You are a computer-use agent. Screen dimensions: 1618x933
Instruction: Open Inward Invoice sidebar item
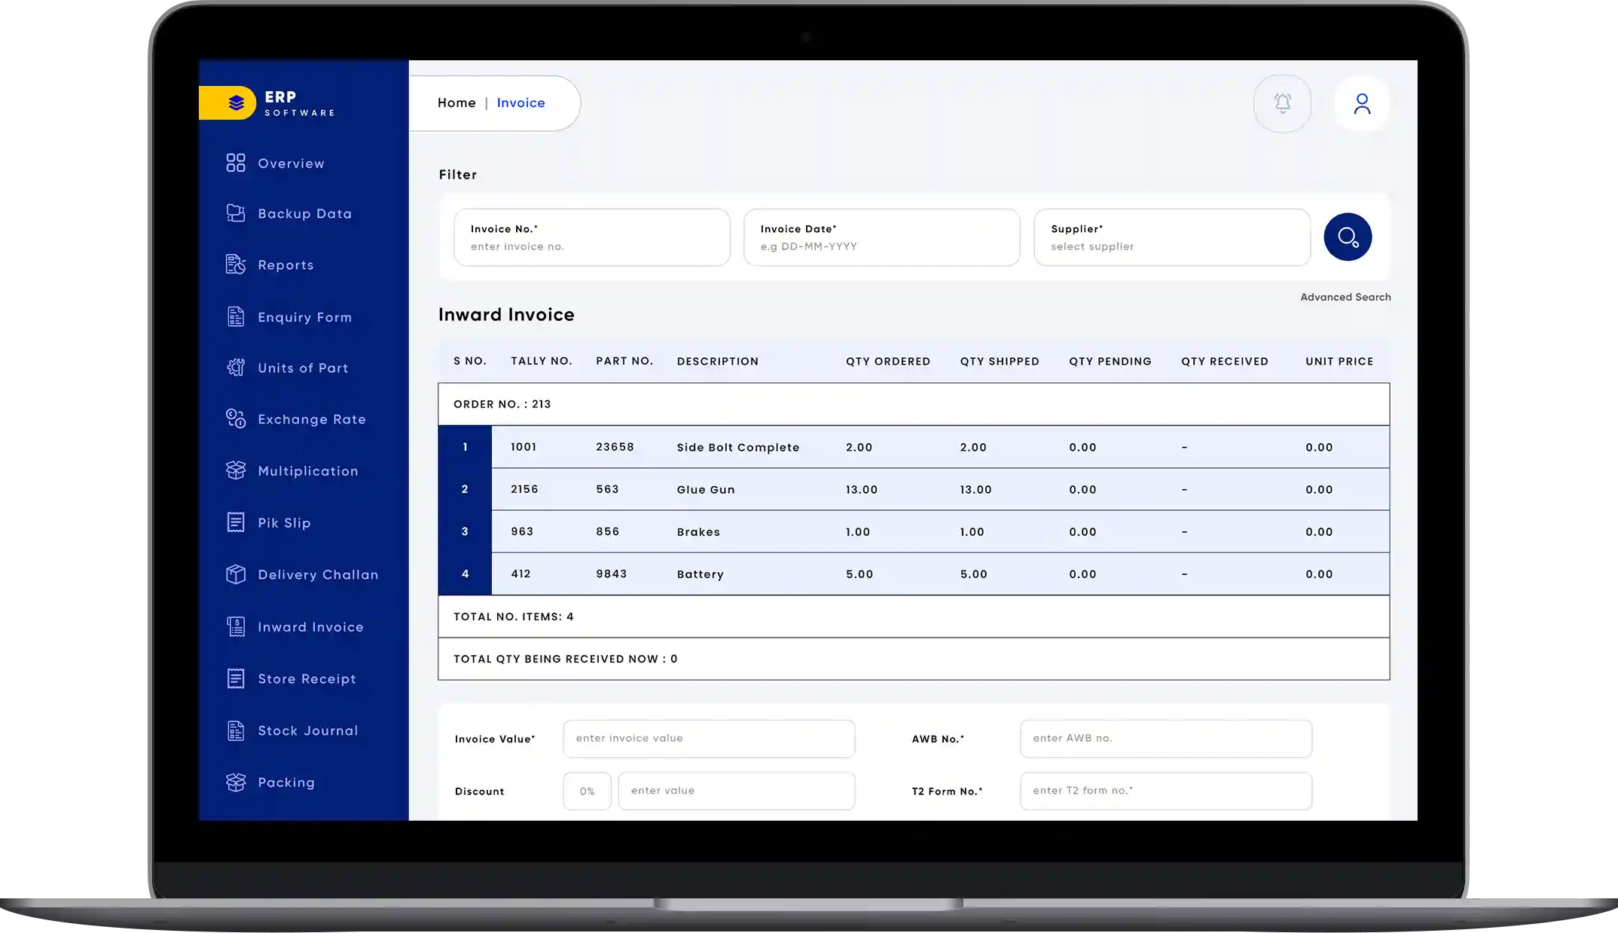tap(310, 627)
